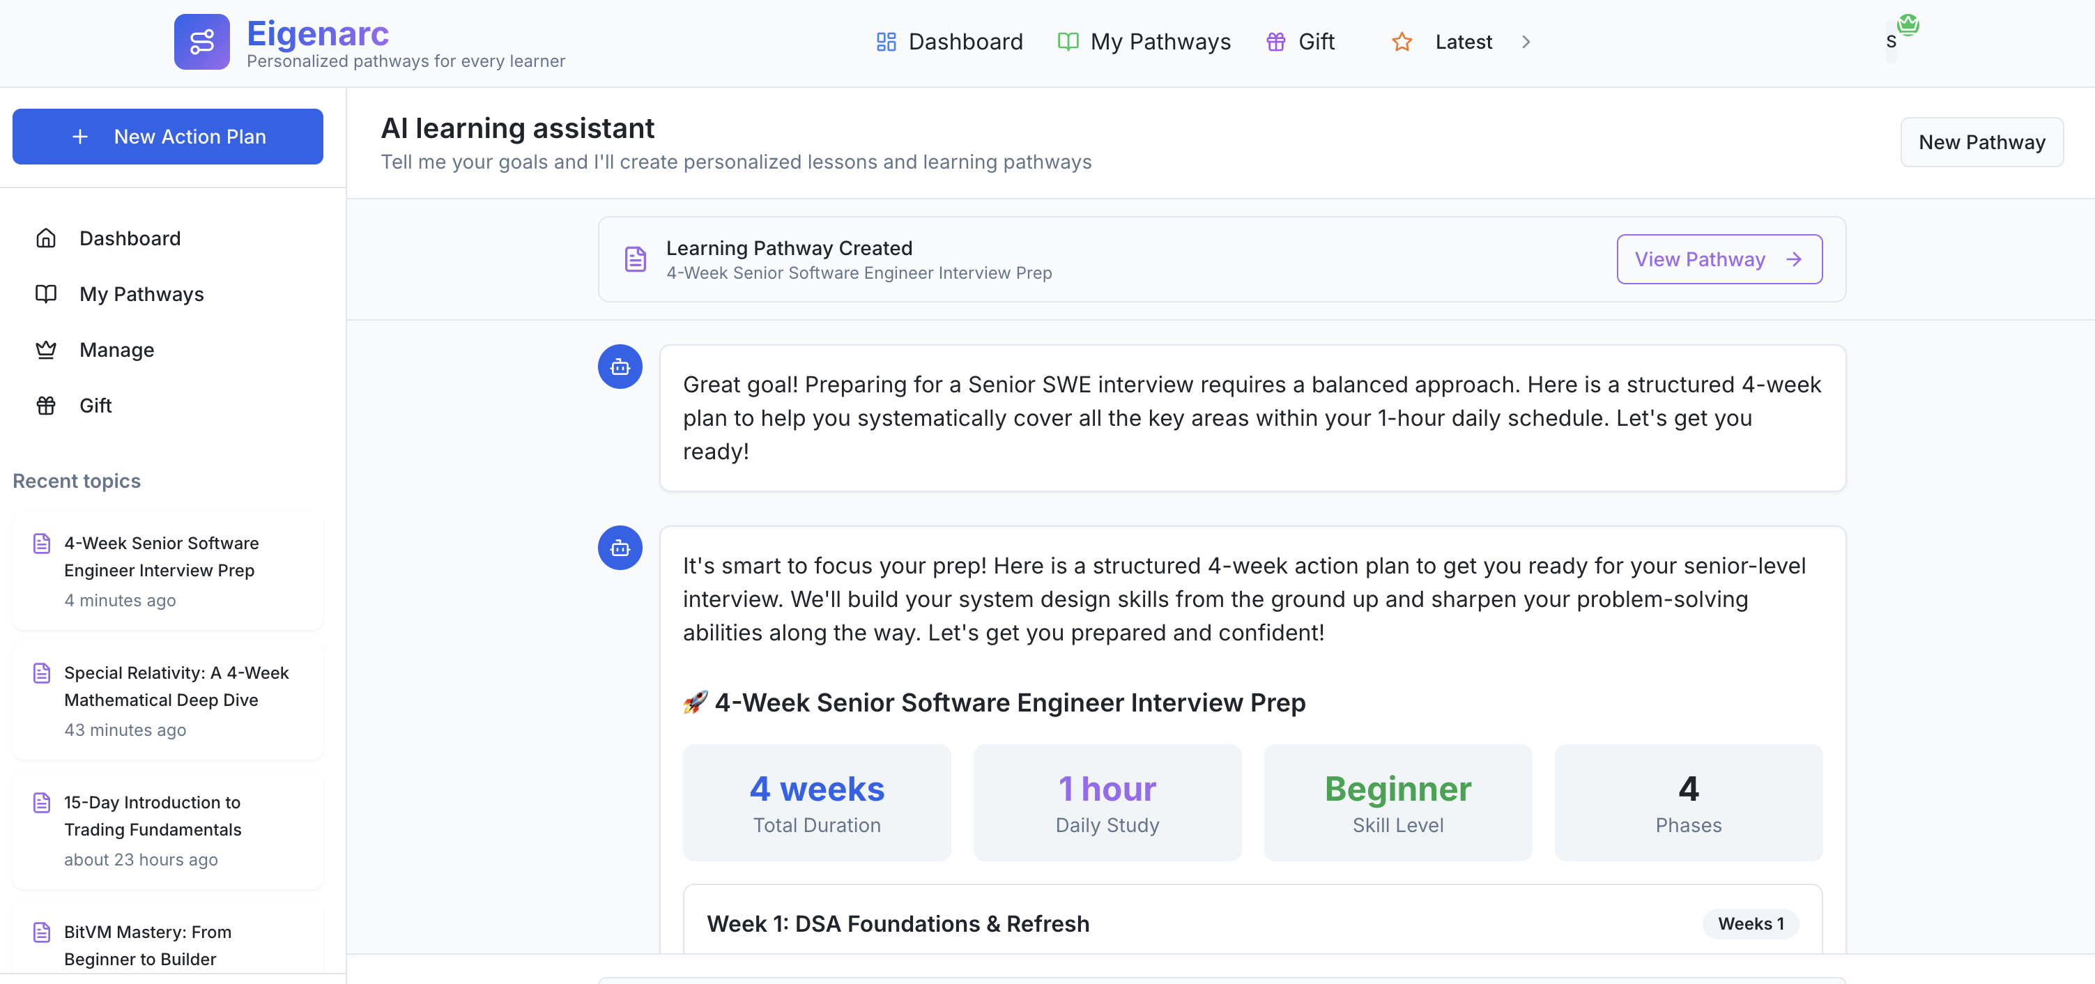Screen dimensions: 2095x984
Task: Click the New Pathway button
Action: (x=1980, y=142)
